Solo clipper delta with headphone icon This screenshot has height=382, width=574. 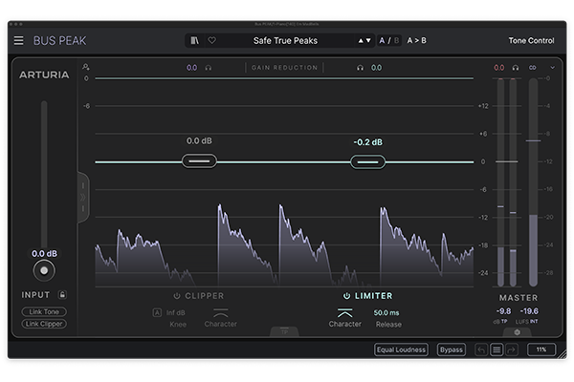[209, 68]
